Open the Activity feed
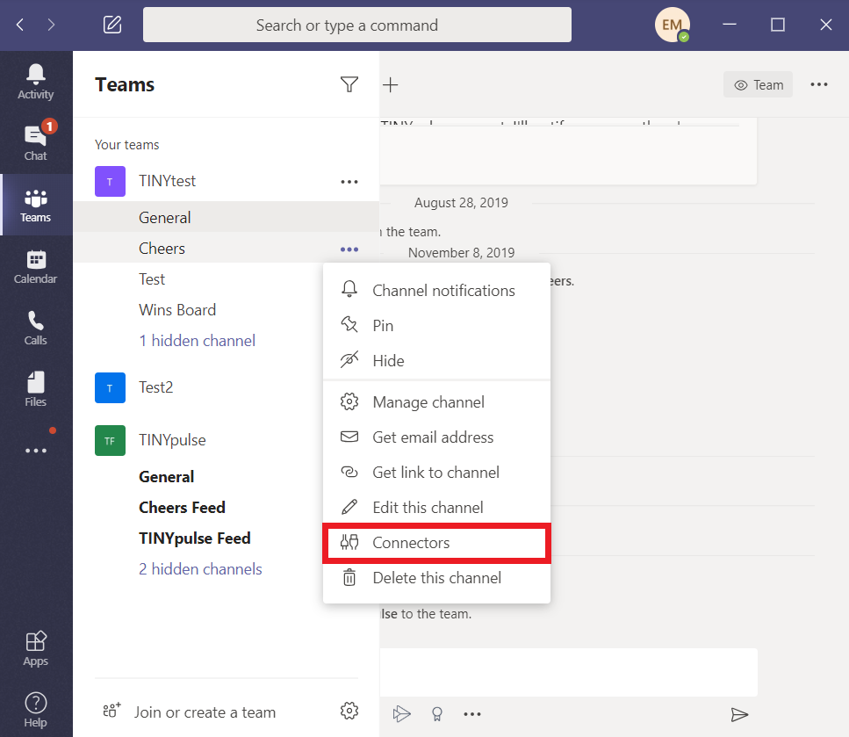This screenshot has height=737, width=849. pyautogui.click(x=36, y=80)
